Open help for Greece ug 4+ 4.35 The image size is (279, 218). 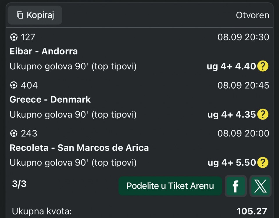263,114
